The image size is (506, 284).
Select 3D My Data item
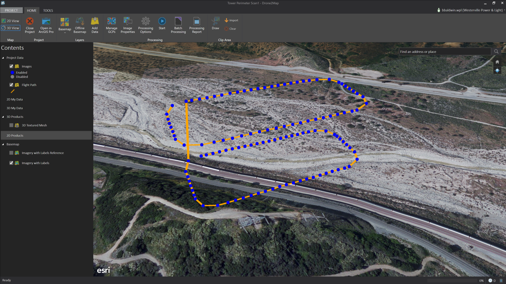[x=14, y=108]
